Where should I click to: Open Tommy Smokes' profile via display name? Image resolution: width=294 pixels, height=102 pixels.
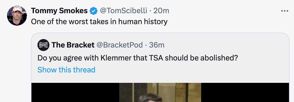(59, 11)
